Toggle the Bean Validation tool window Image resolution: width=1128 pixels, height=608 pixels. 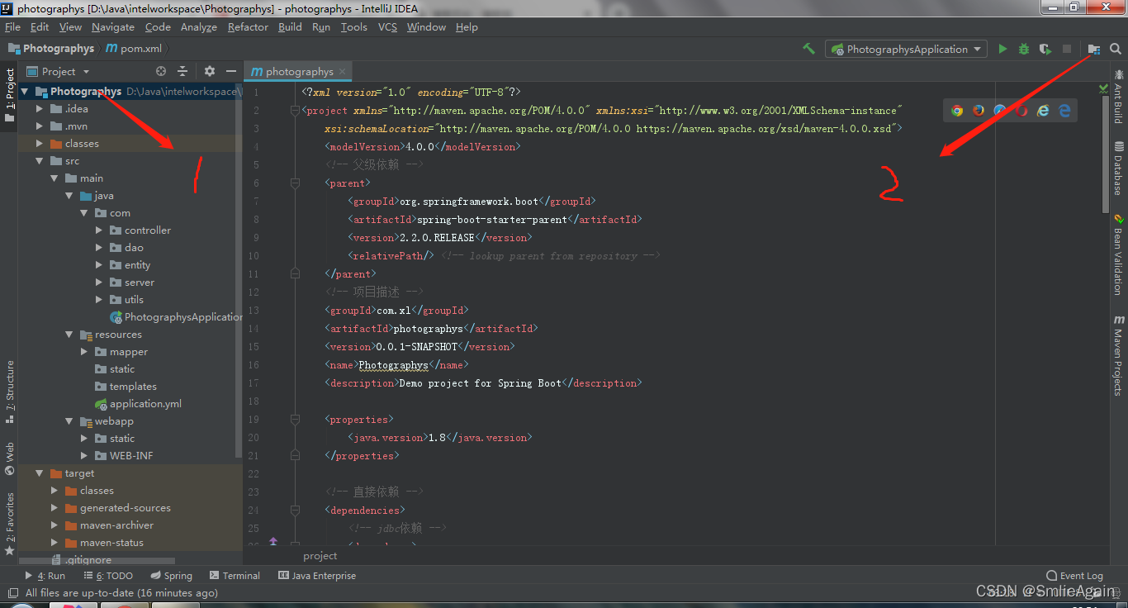pos(1119,255)
